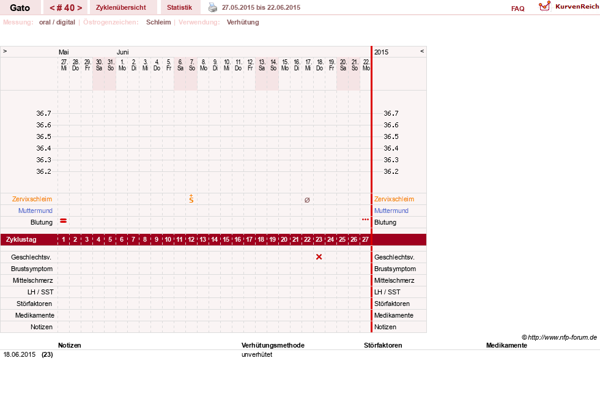The width and height of the screenshot is (600, 418).
Task: Click the left Mittelschmerz row label
Action: point(32,280)
